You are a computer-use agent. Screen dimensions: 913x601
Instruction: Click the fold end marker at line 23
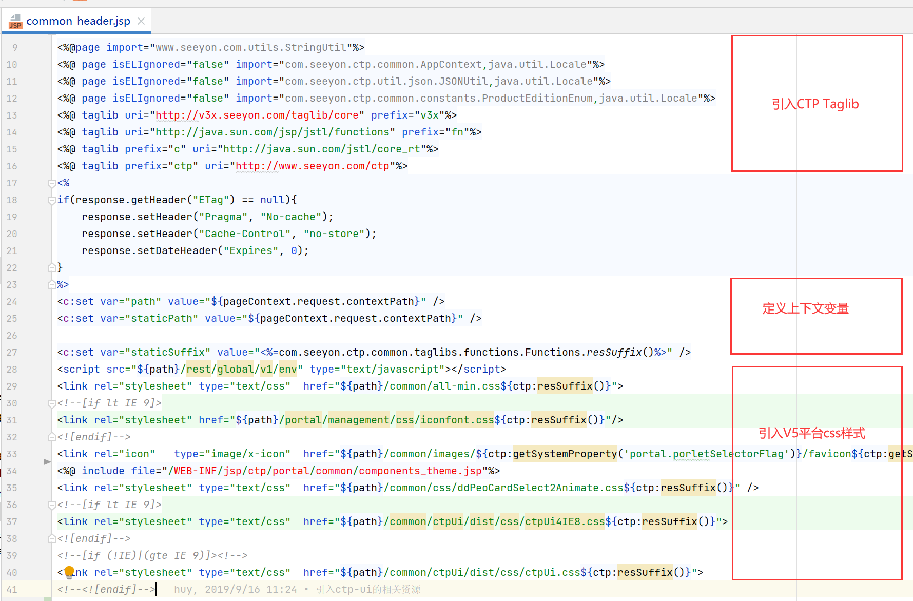click(51, 284)
